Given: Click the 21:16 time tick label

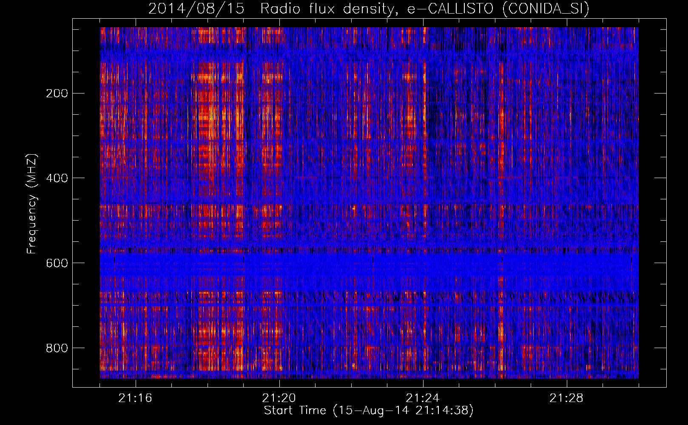Looking at the screenshot, I should tap(136, 398).
